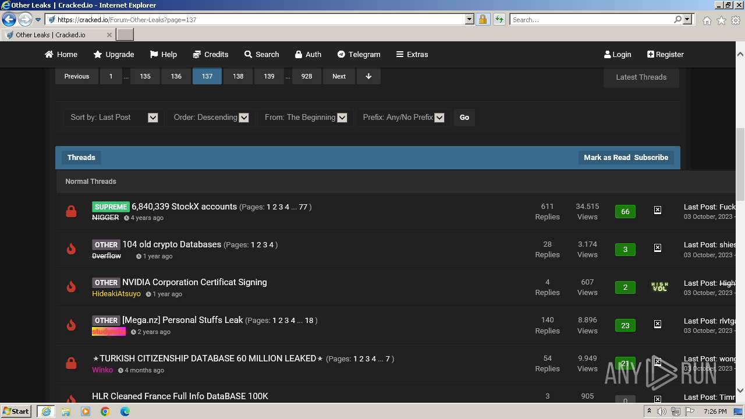The height and width of the screenshot is (419, 745).
Task: Click the Go button to apply filters
Action: 464,117
